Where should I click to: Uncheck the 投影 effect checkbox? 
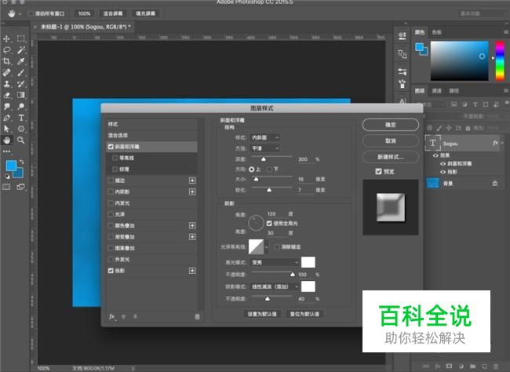111,271
